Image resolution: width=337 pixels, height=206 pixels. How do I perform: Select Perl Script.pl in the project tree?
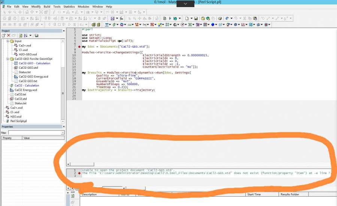point(18,121)
